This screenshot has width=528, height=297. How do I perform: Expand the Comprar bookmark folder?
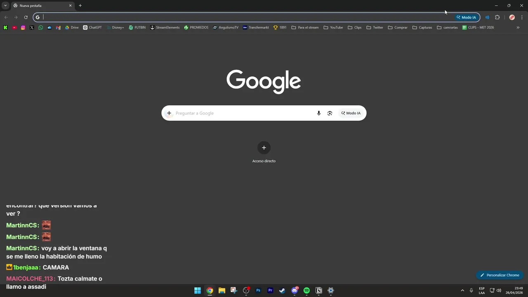(x=397, y=28)
